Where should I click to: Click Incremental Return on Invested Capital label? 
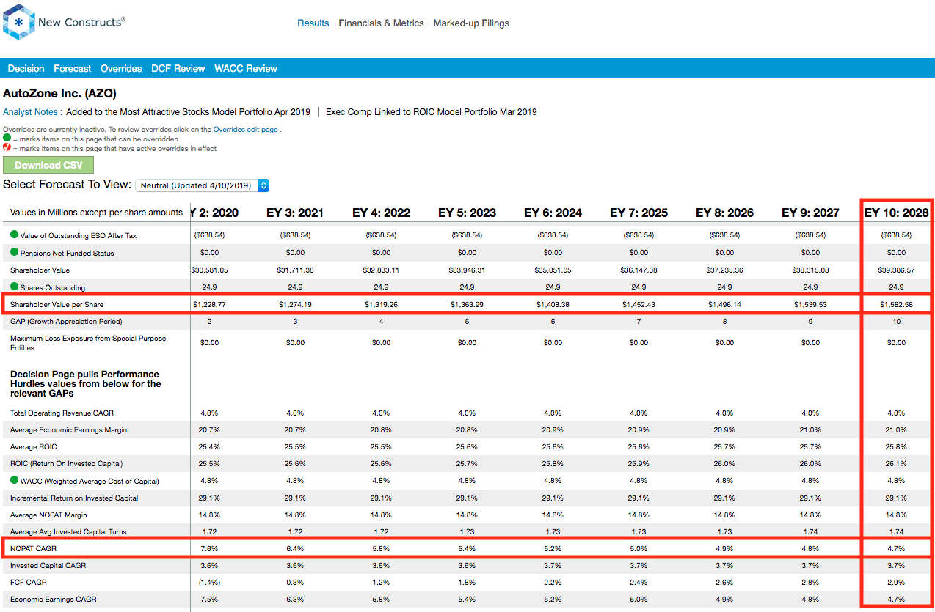pos(74,498)
